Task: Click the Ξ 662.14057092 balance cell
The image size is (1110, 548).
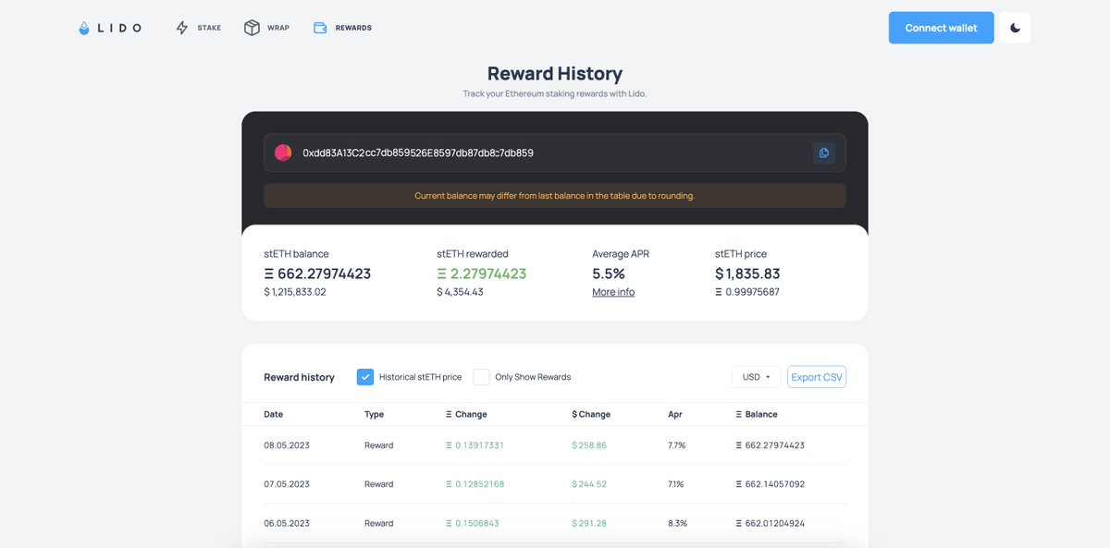Action: pos(770,484)
